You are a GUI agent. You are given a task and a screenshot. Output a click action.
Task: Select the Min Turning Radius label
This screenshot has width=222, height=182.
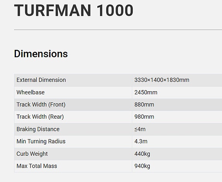tap(41, 141)
